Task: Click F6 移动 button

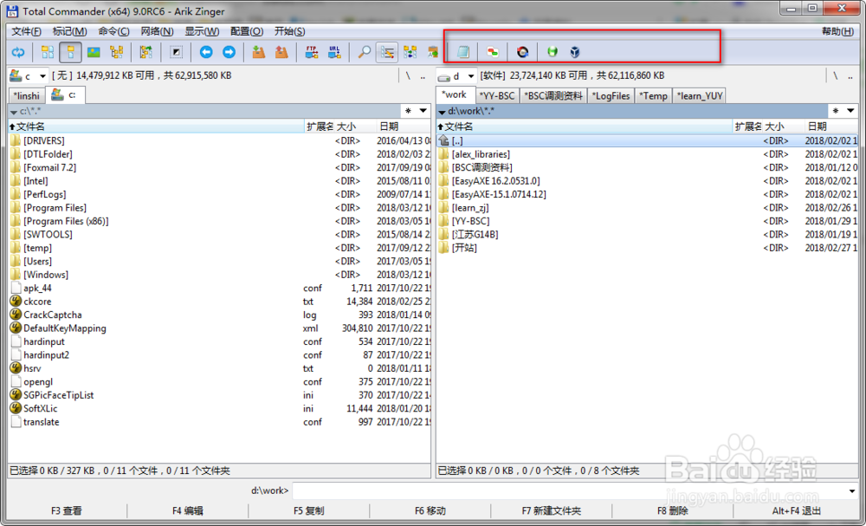Action: [x=430, y=511]
